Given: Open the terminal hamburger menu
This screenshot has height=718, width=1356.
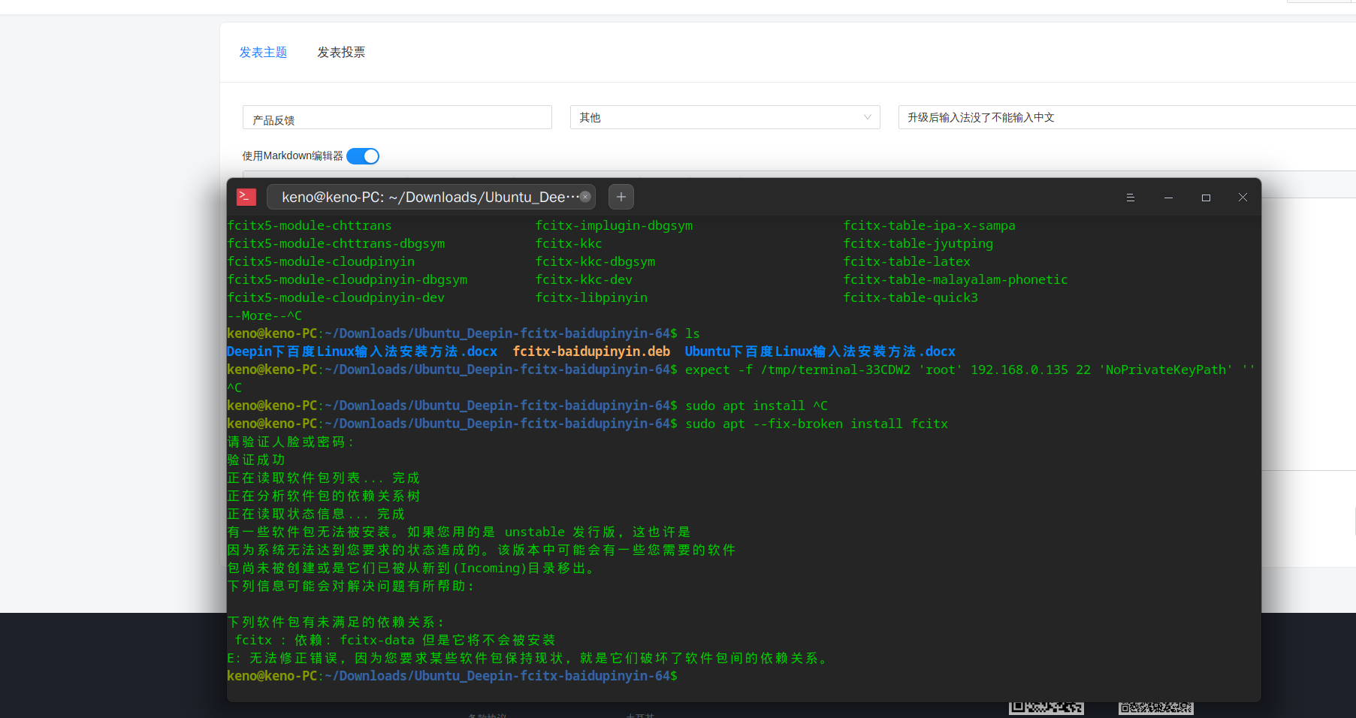Looking at the screenshot, I should pos(1130,198).
